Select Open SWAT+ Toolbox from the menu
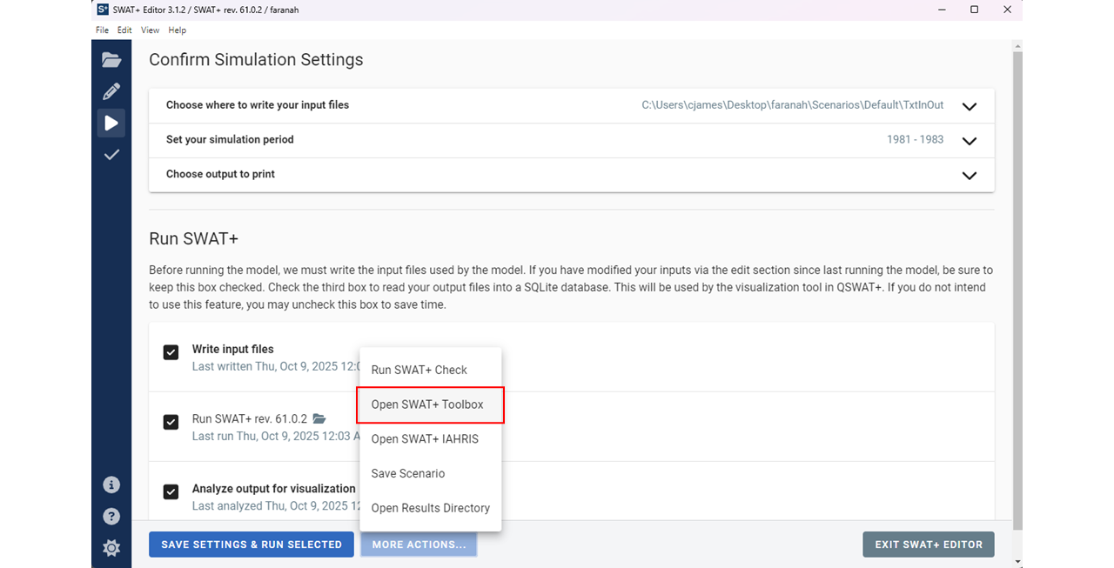 click(427, 404)
